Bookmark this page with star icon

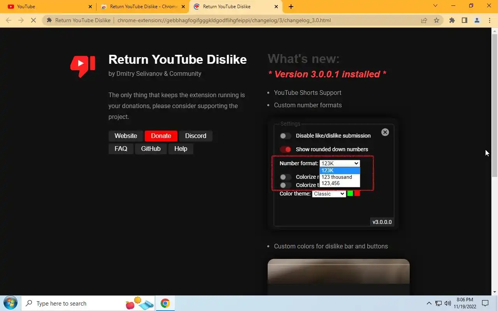click(437, 20)
